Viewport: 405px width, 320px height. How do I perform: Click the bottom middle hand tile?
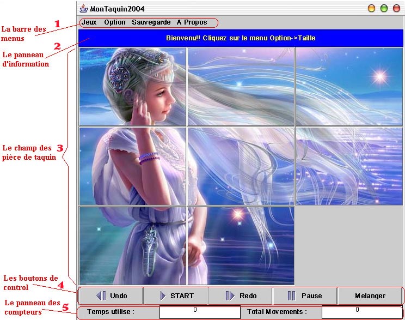(241, 245)
